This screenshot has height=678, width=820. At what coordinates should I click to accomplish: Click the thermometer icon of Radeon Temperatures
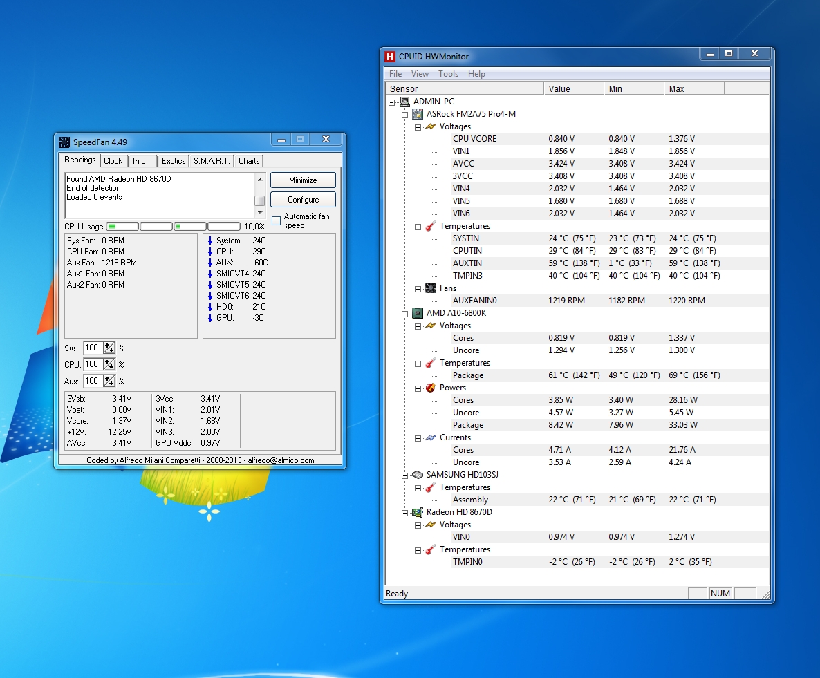[x=430, y=549]
